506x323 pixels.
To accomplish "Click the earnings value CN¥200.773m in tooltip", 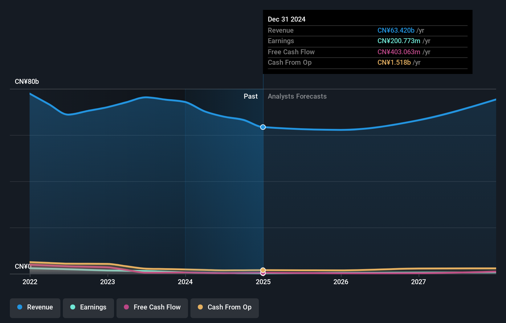I will pos(398,41).
